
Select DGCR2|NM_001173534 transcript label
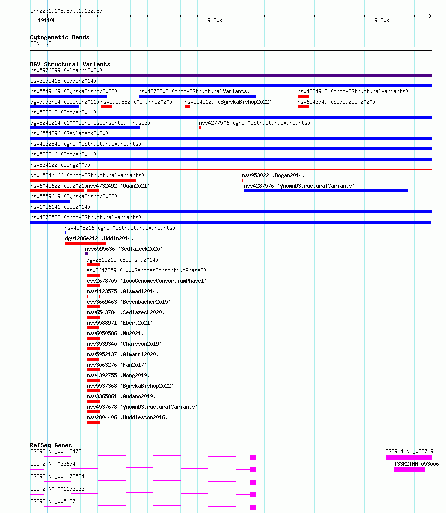tap(57, 476)
